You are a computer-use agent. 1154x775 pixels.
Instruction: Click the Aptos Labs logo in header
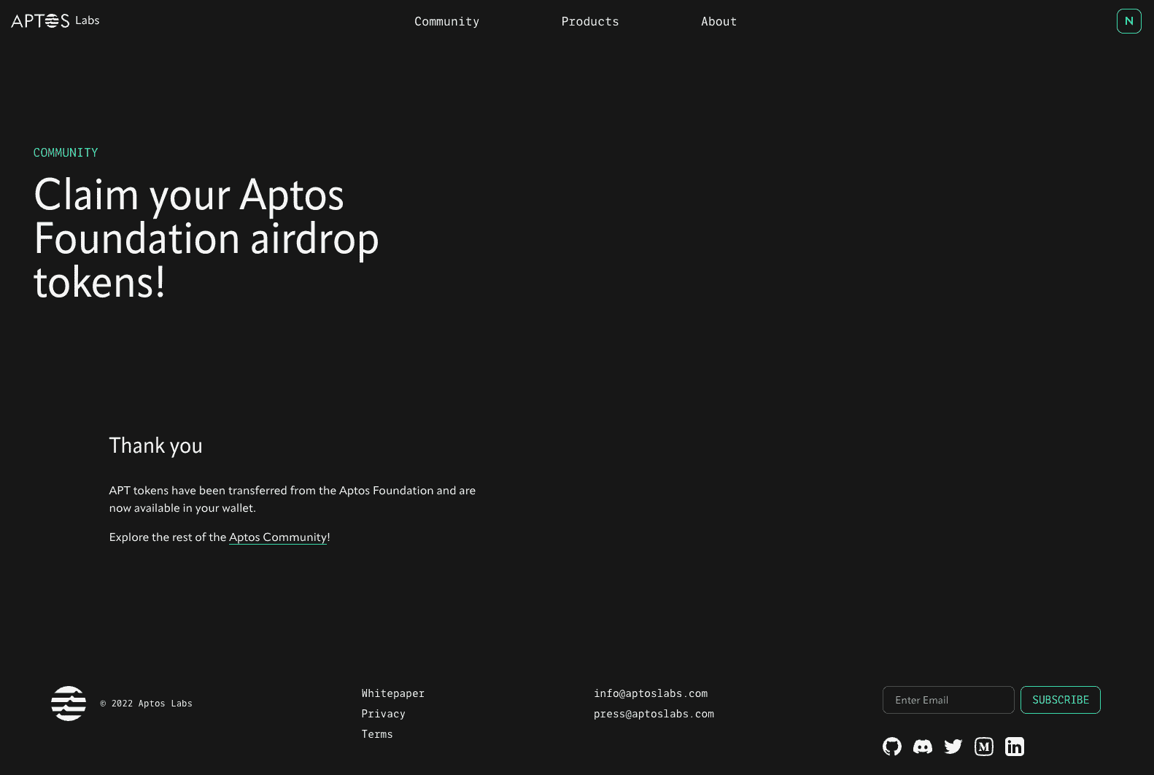pyautogui.click(x=55, y=21)
